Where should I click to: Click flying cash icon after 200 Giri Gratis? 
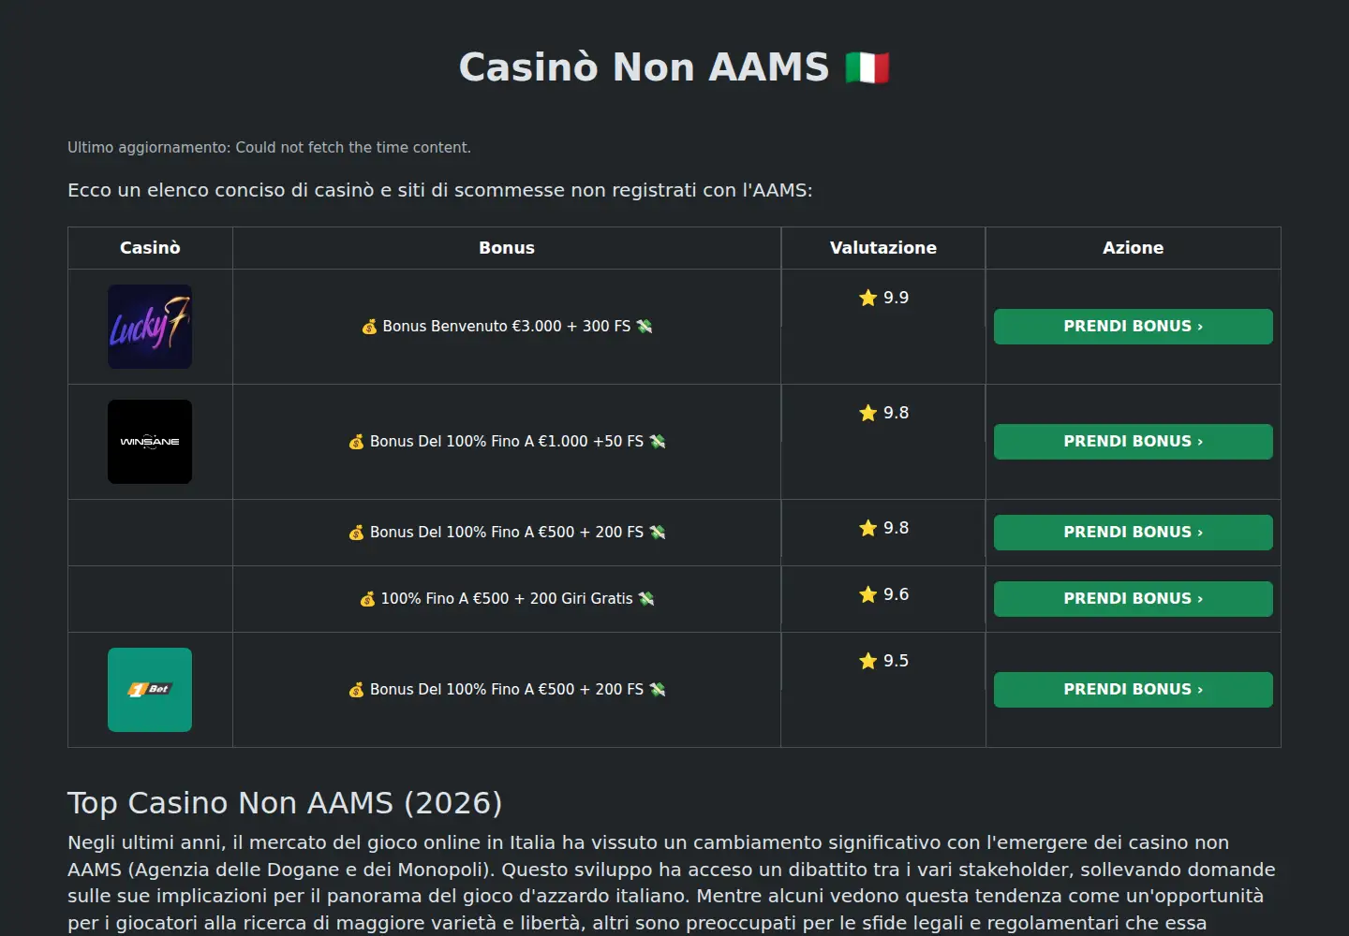(x=646, y=599)
